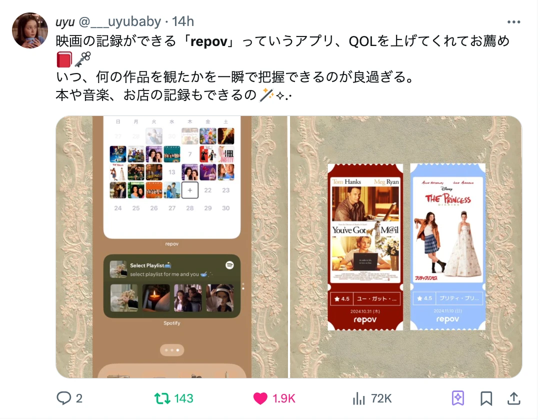Click the You've Got Mail ticket
The height and width of the screenshot is (420, 544).
point(365,247)
